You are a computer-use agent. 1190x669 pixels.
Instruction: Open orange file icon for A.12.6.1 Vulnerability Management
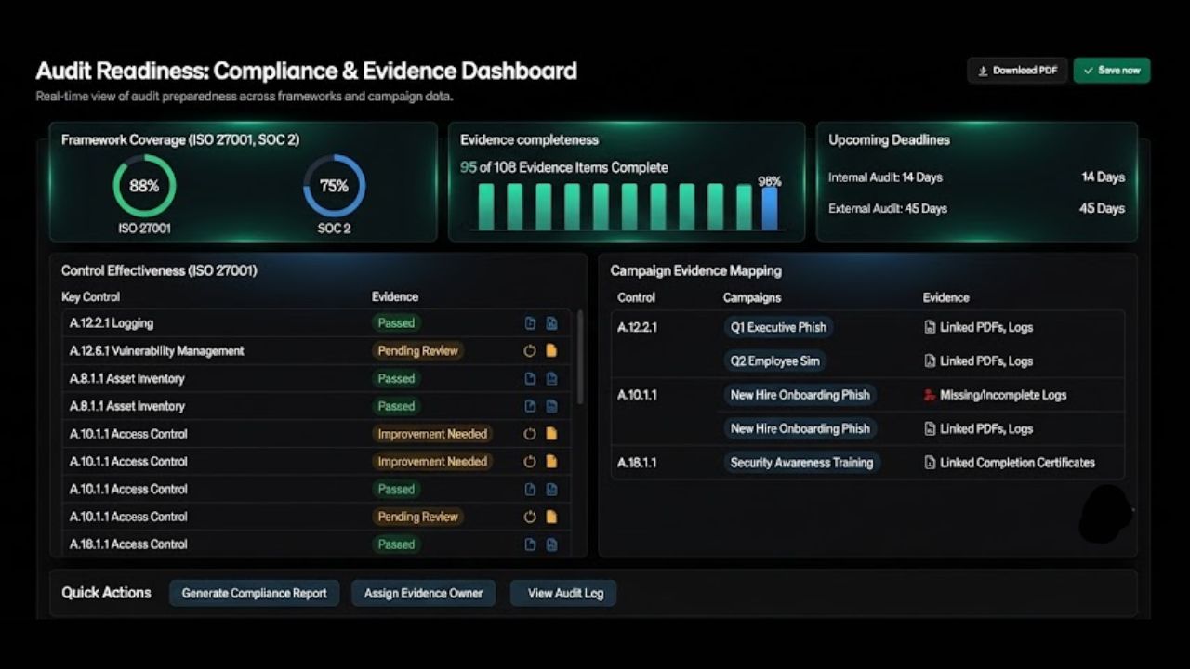551,351
